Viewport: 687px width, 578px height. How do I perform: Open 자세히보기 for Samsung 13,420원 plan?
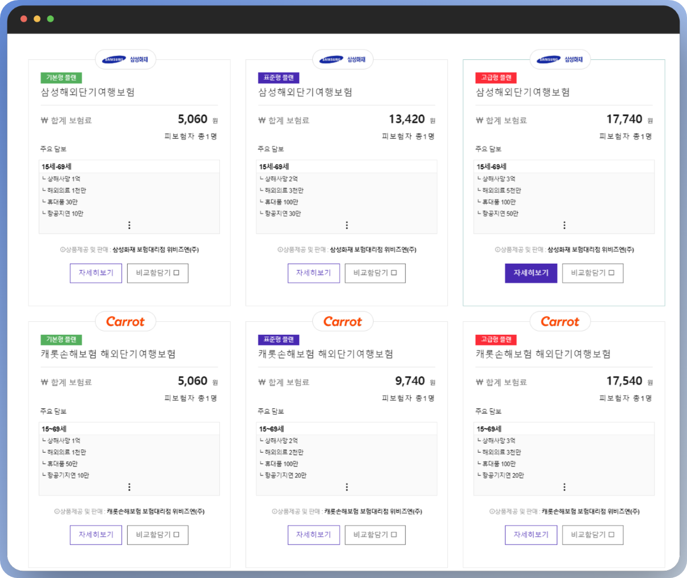point(314,273)
